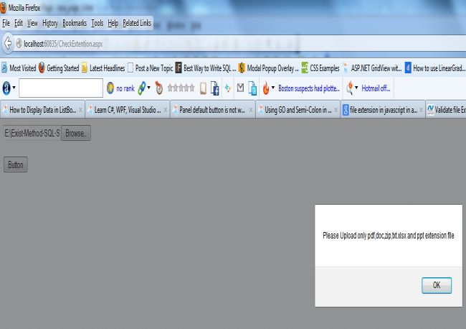Open the Alexa logo dropdown arrow
The width and height of the screenshot is (466, 329).
click(14, 88)
